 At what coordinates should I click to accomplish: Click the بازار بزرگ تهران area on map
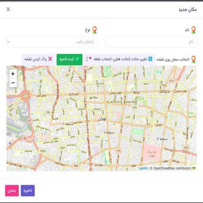point(152,154)
